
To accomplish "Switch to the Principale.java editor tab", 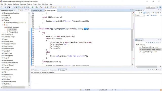I will 37,10.
